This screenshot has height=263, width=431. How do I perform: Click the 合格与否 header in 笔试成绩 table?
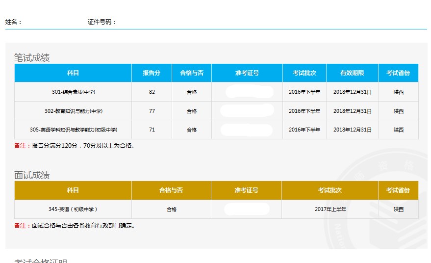pos(192,73)
